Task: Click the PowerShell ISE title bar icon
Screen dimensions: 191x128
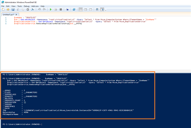Action: (2, 2)
